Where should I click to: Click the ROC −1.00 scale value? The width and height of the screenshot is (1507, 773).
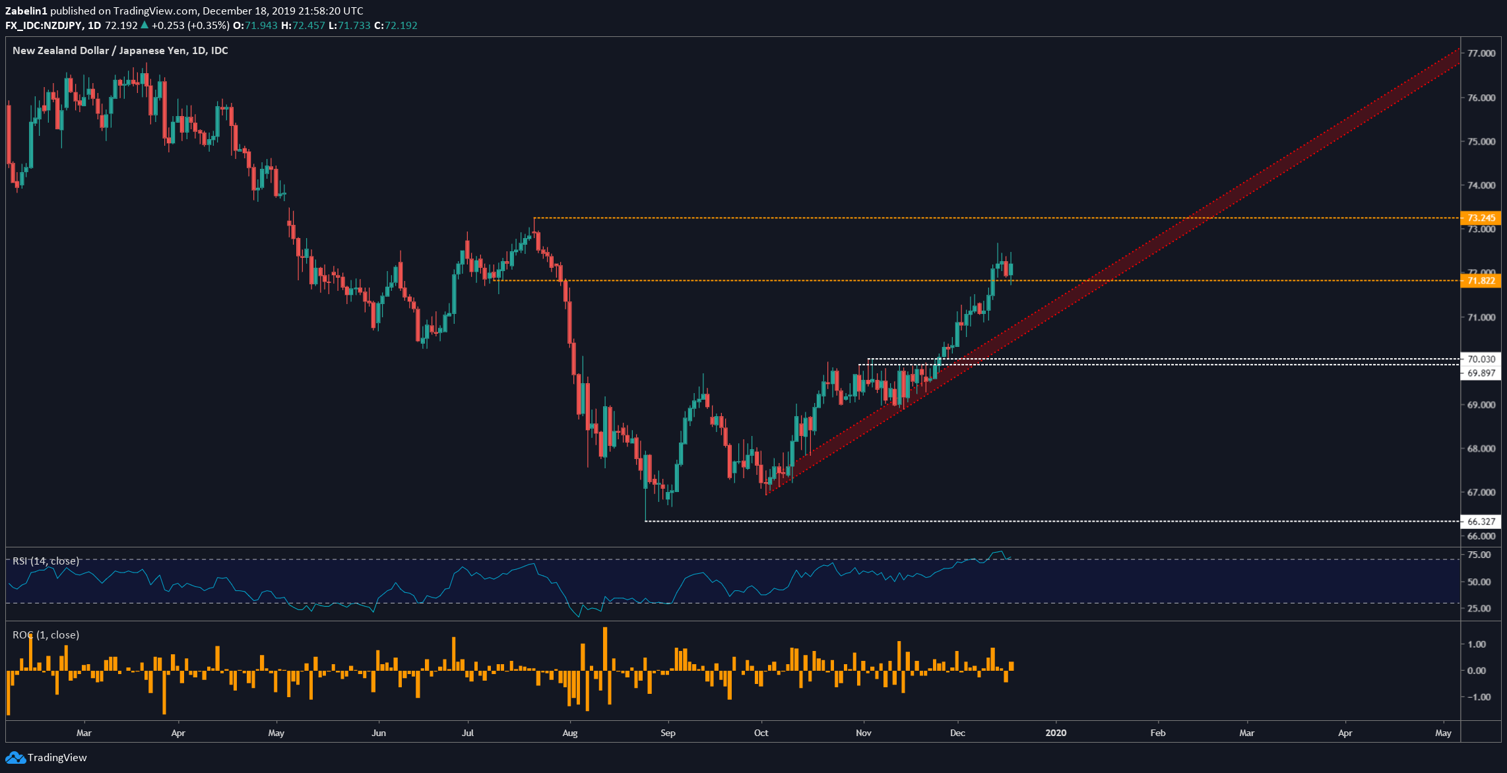[1475, 697]
